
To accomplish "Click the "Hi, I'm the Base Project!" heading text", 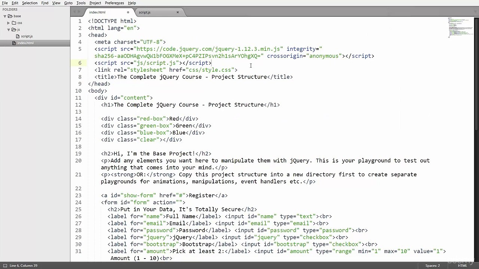I will 154,154.
